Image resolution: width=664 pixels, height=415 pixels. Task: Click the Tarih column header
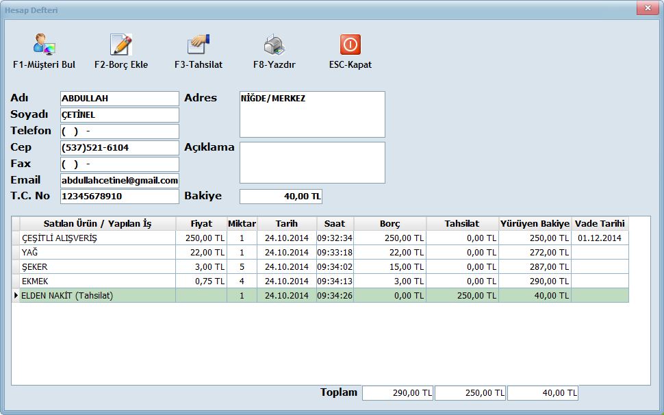[287, 224]
